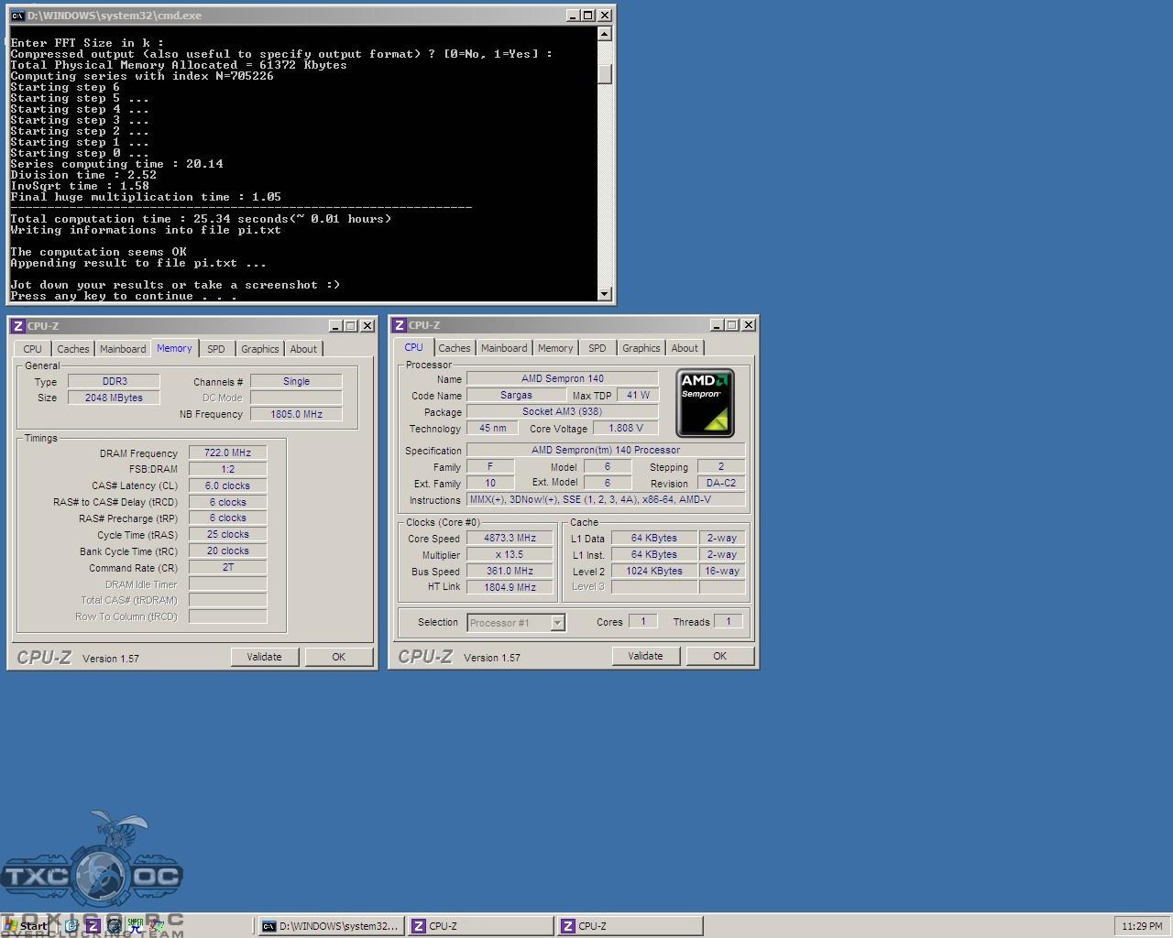This screenshot has height=938, width=1173.
Task: Click Max TDP value 41 W
Action: coord(638,395)
